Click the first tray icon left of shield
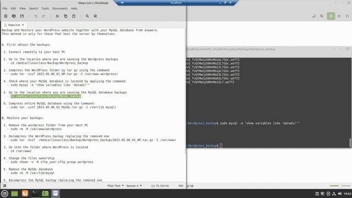 pyautogui.click(x=317, y=194)
